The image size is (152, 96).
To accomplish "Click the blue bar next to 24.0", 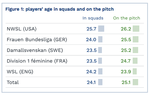I will (100, 39).
